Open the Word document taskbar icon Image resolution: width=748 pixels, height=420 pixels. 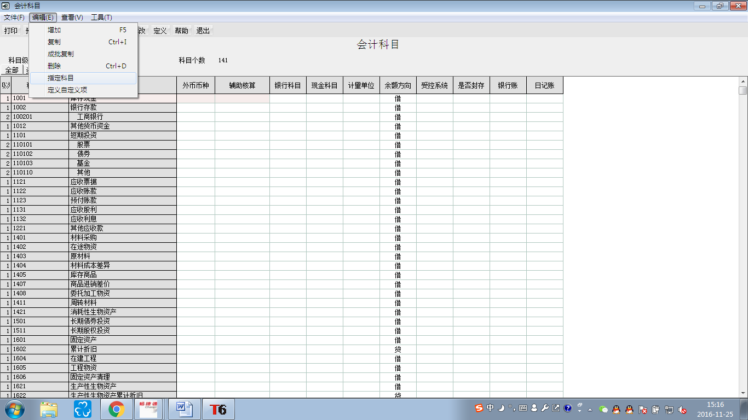pos(184,409)
